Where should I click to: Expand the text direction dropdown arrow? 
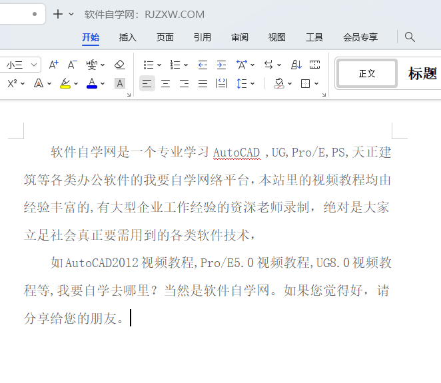[279, 65]
